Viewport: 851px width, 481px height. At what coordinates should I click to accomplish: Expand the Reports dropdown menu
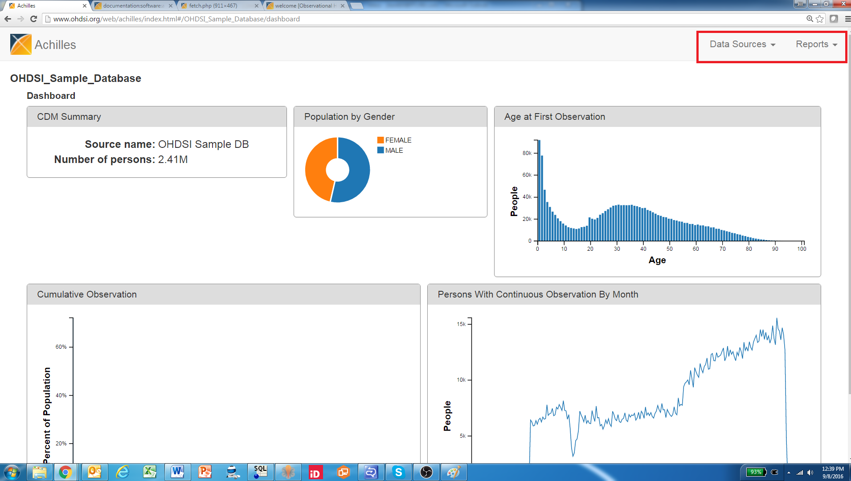click(x=816, y=45)
